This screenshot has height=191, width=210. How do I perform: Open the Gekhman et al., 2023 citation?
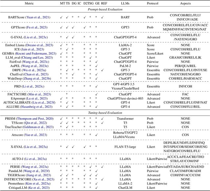[x=38, y=127]
